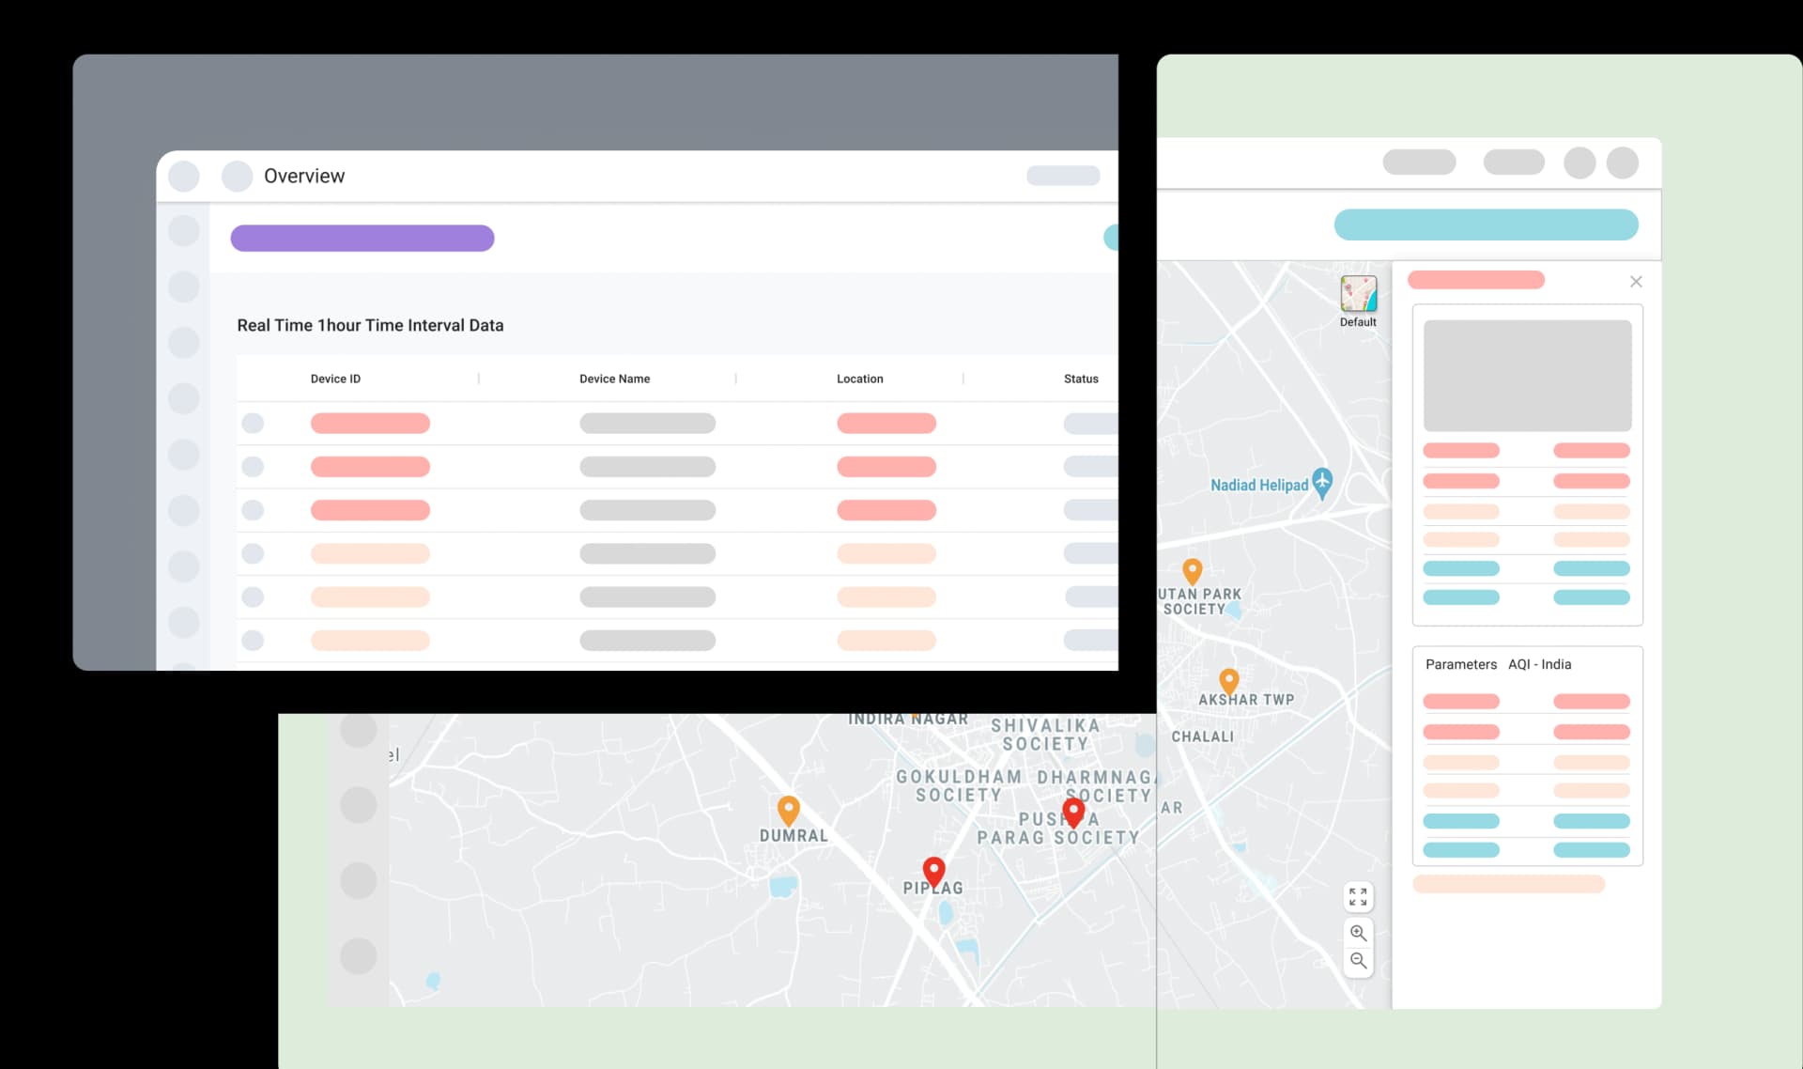Click the orange pin above Dumral
This screenshot has width=1803, height=1069.
point(788,809)
